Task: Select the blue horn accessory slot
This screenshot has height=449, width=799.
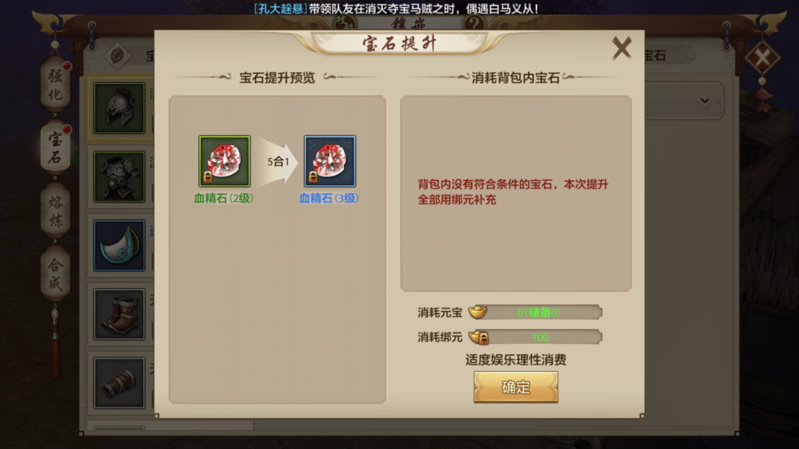Action: [x=120, y=246]
